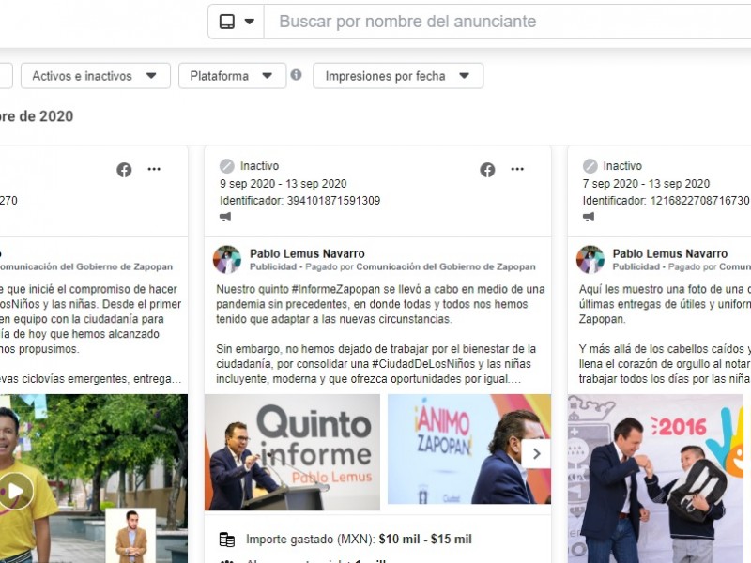Click the info icon beside Plataforma
Screen dimensions: 751x563
pyautogui.click(x=296, y=75)
